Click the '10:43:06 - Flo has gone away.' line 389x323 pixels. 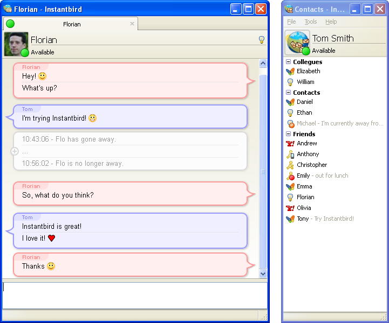tap(69, 139)
